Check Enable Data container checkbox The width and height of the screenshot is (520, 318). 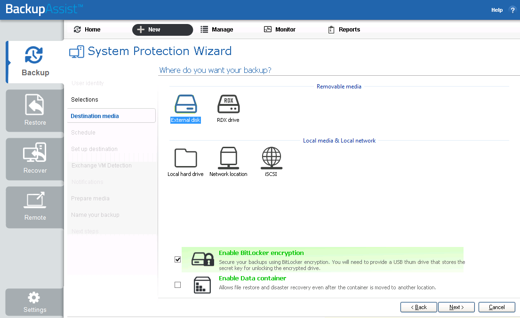pyautogui.click(x=178, y=285)
